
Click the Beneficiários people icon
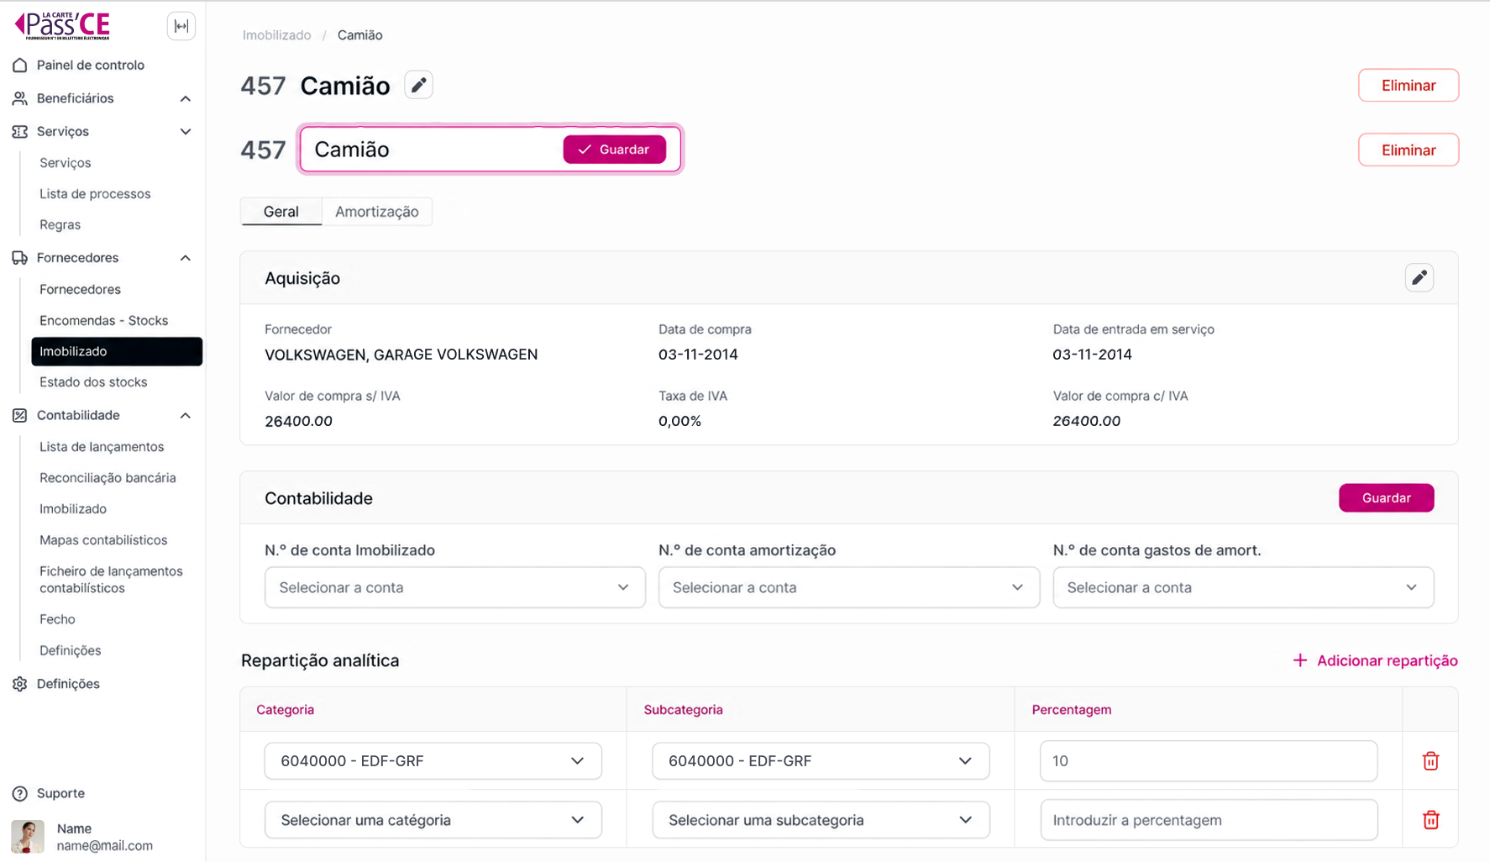20,98
